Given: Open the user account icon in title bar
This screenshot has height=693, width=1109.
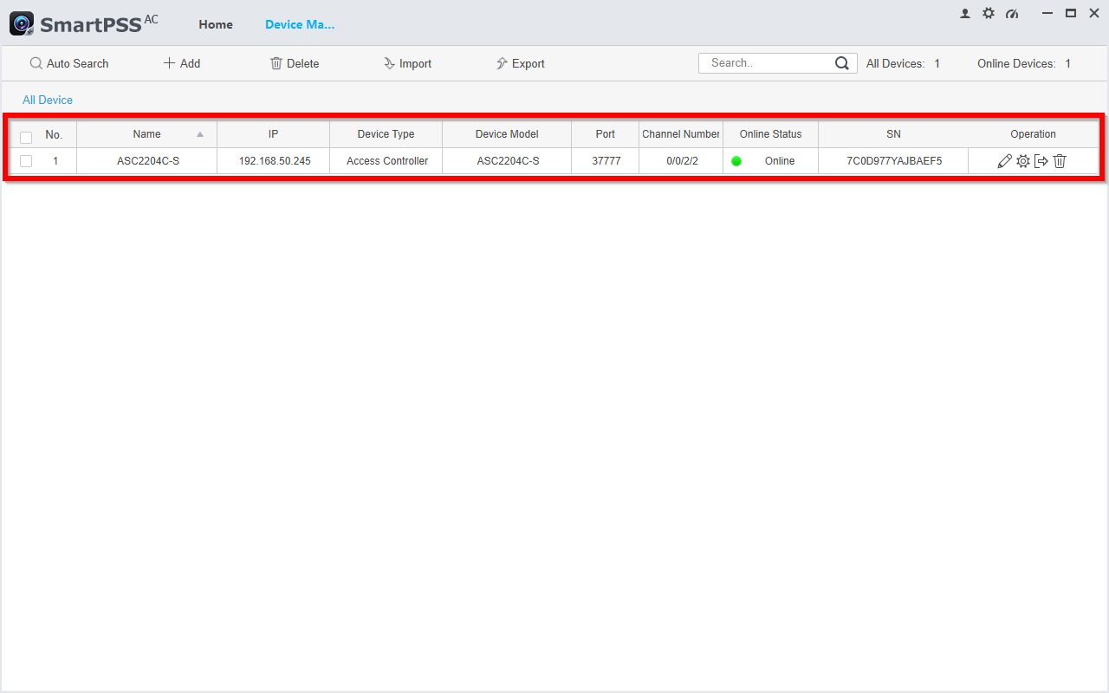Looking at the screenshot, I should (x=965, y=13).
